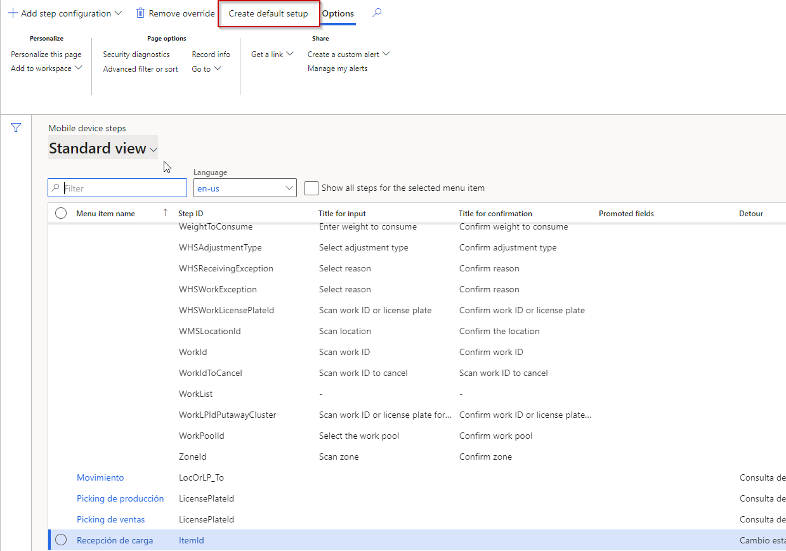Click 'Select the work pool' cell
The image size is (786, 551).
pyautogui.click(x=359, y=436)
